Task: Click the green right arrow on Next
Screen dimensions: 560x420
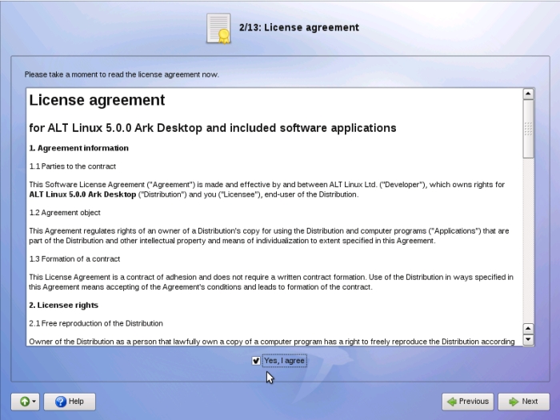Action: (511, 402)
